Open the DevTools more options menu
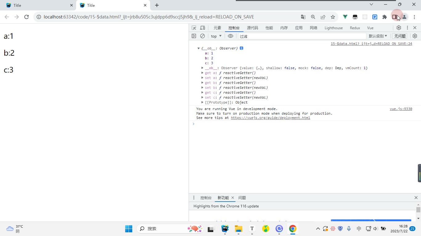 tap(407, 28)
